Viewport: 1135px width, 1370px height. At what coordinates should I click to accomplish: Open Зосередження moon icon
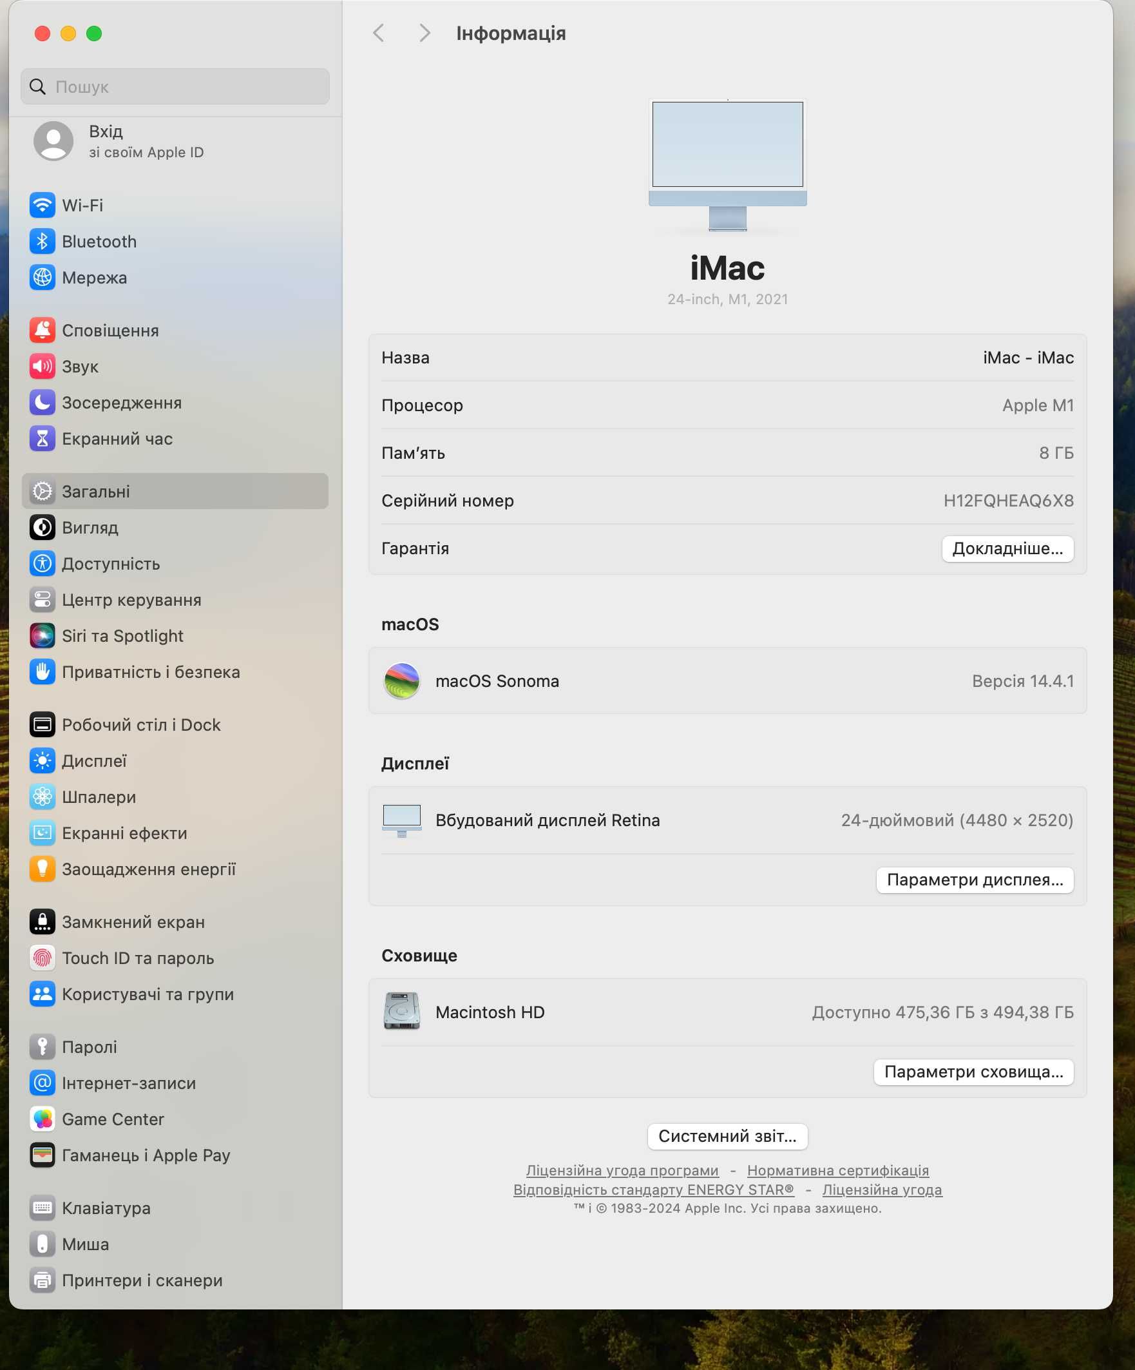coord(43,403)
